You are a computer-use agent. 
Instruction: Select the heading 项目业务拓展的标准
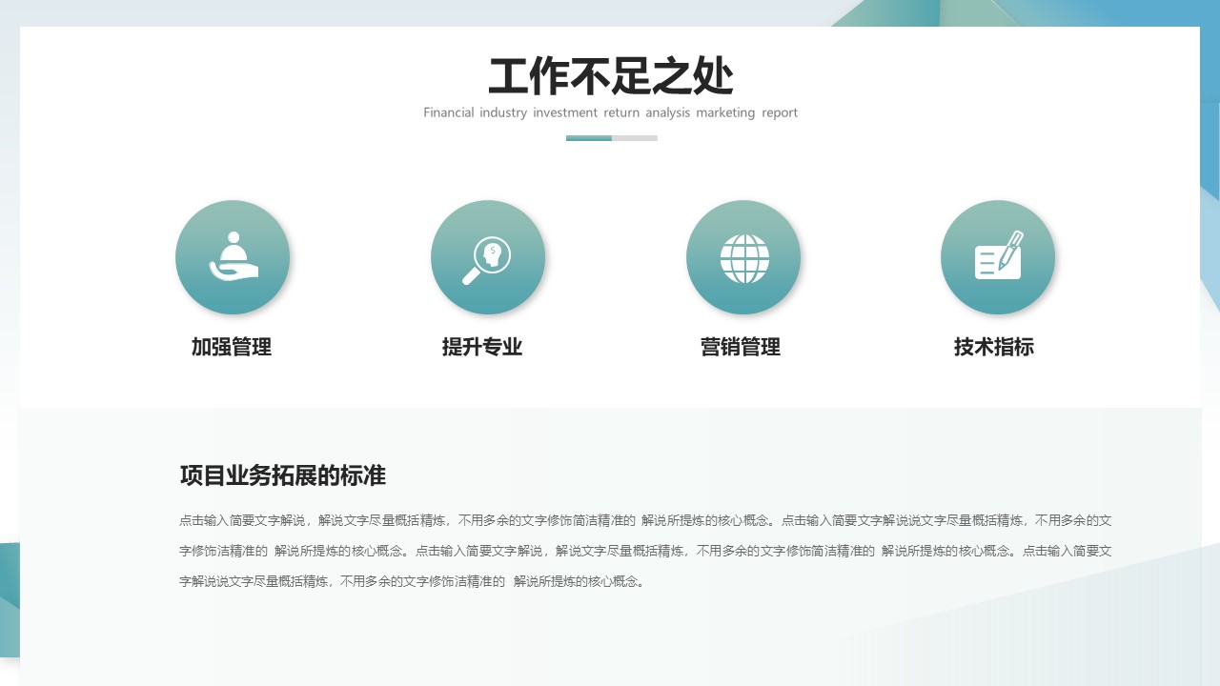click(283, 475)
